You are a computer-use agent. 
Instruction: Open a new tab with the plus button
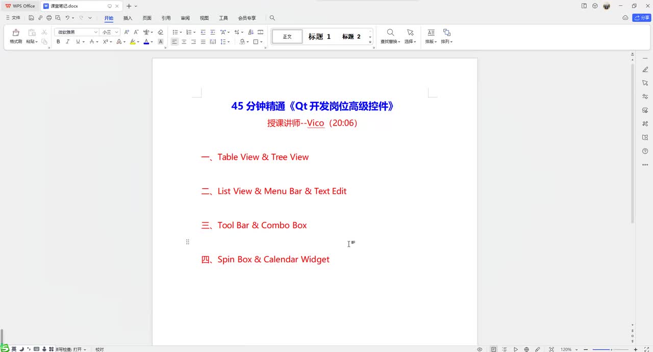129,6
